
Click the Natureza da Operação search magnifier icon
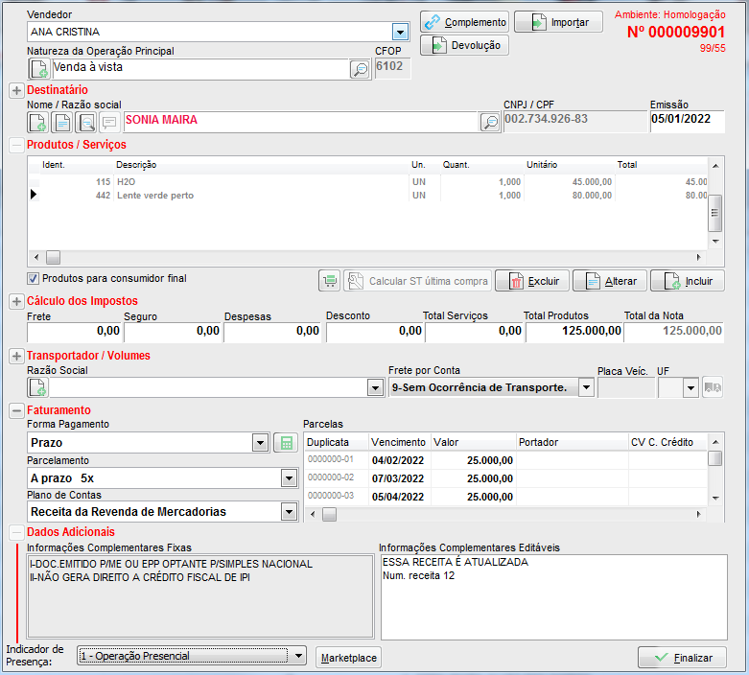click(360, 69)
